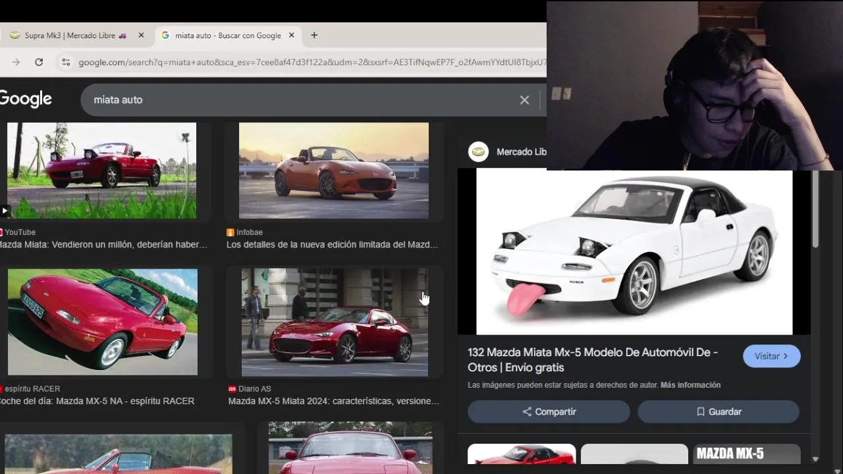This screenshot has height=474, width=843.
Task: Click the Compartir button
Action: [549, 411]
